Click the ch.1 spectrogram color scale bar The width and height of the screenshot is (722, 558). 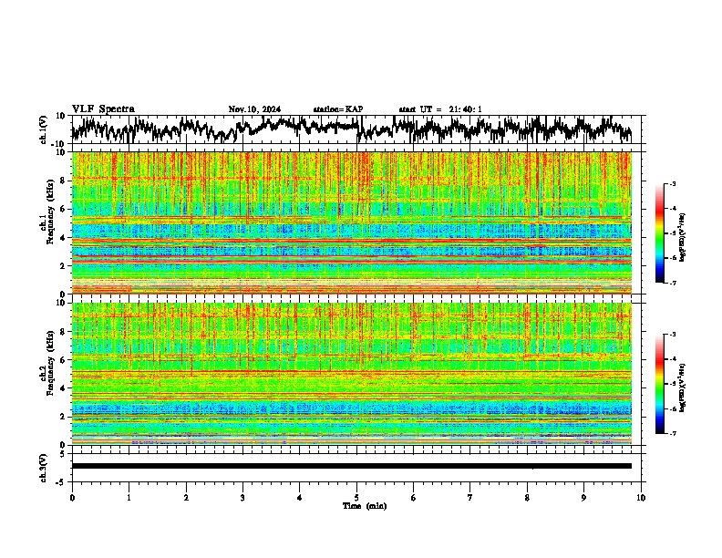pyautogui.click(x=659, y=233)
